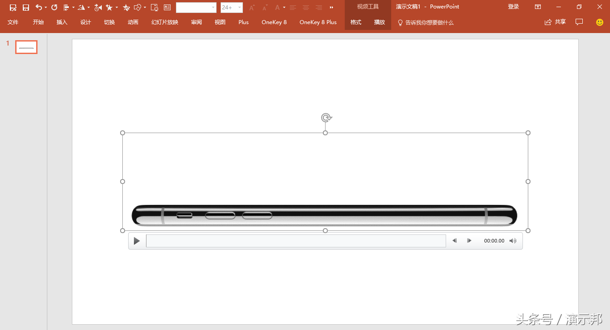Screen dimensions: 610x330
Task: Select the 审阅 ribbon tab
Action: point(196,22)
